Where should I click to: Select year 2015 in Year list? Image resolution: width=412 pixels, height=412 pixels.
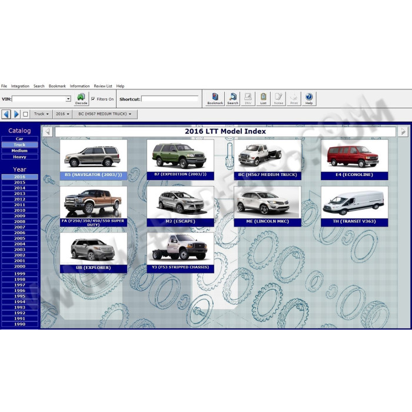tap(19, 182)
